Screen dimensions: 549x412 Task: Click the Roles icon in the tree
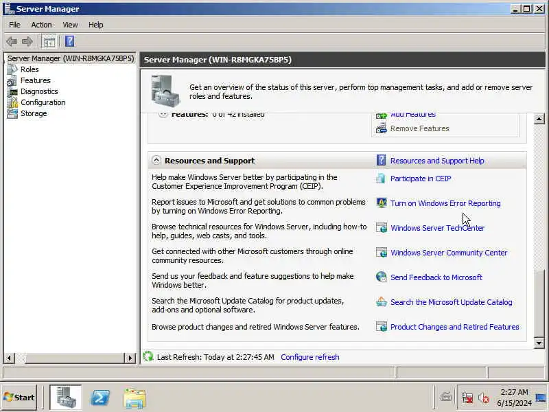pos(12,69)
